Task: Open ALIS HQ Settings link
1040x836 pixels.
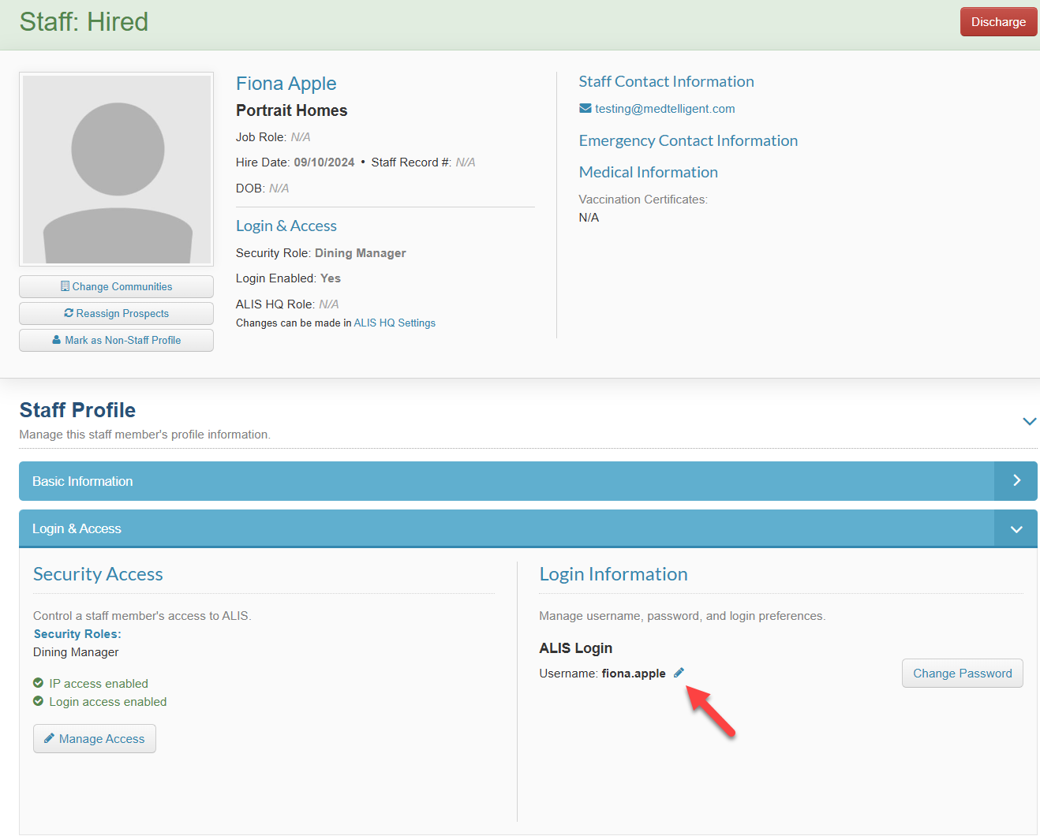Action: pos(395,323)
